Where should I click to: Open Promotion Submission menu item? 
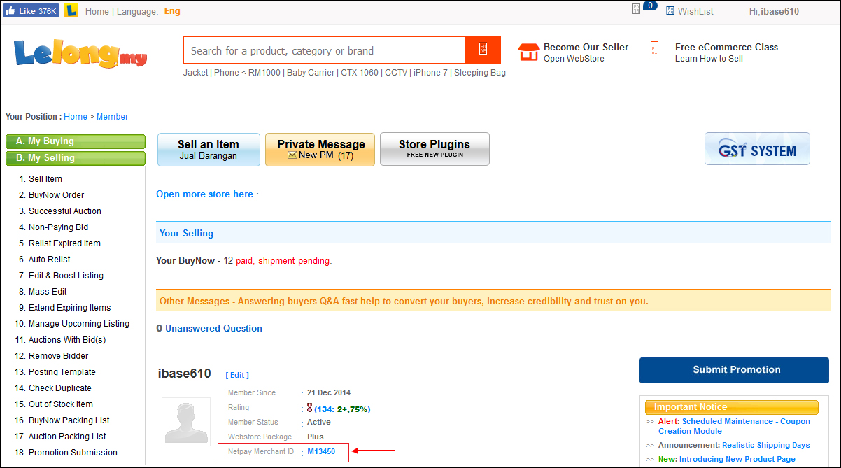(73, 453)
